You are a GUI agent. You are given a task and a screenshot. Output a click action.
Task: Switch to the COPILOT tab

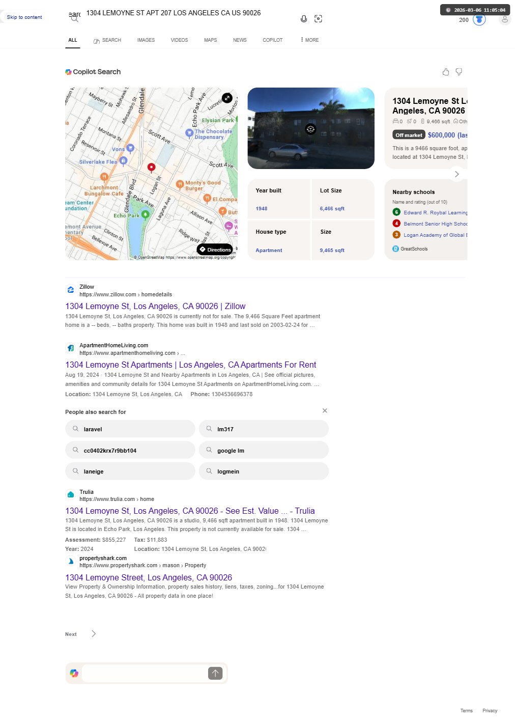click(273, 40)
